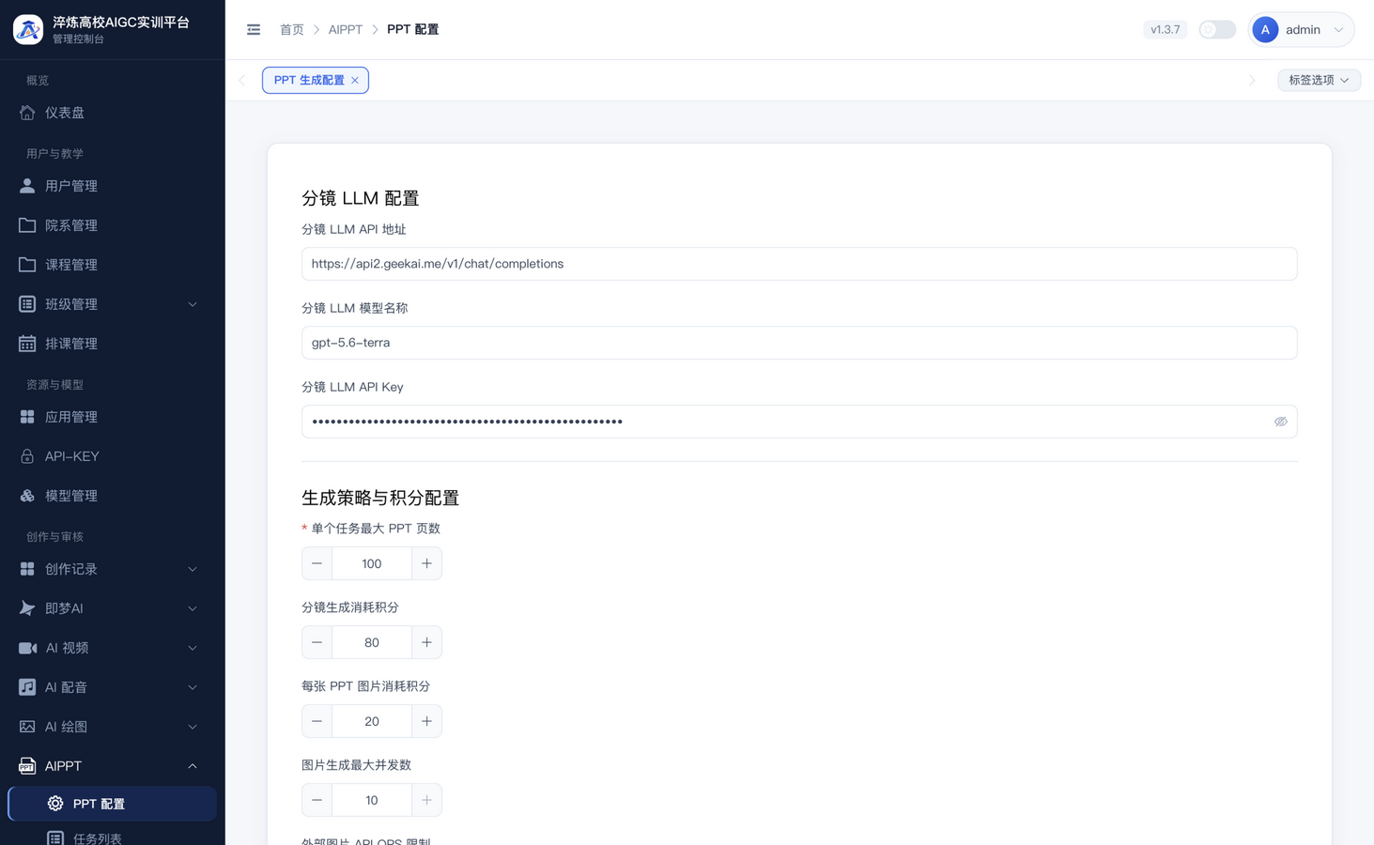Open 用户管理 user icon

tap(27, 186)
